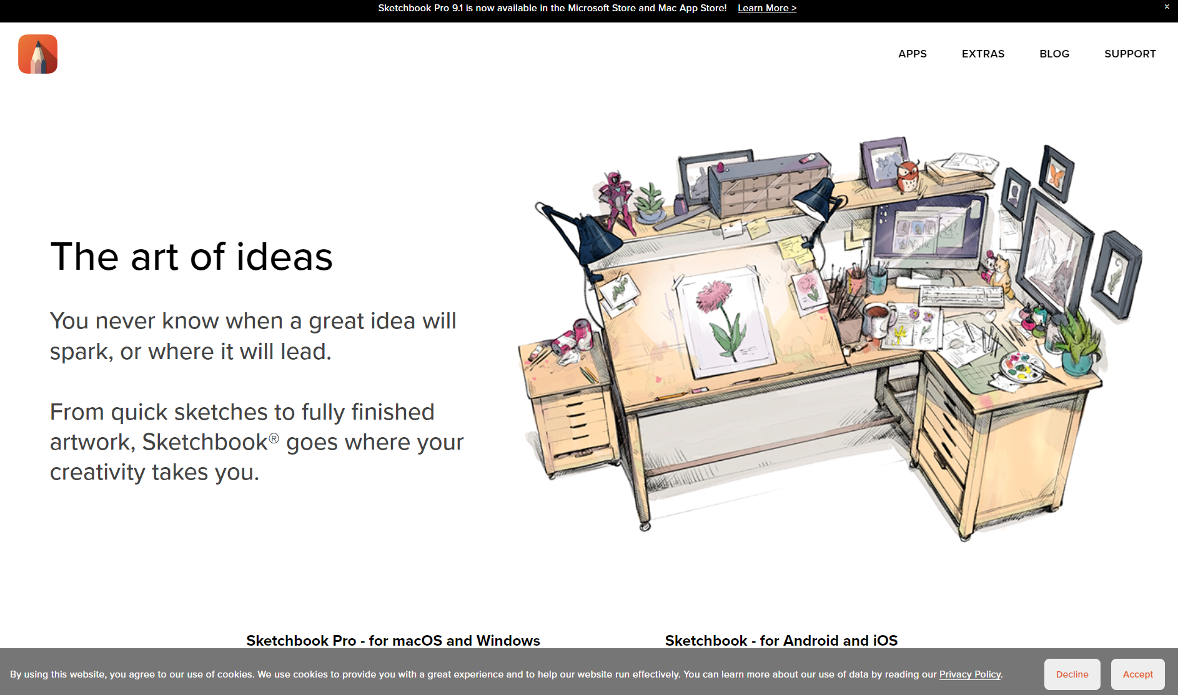Click the 'You never know when a great idea' paragraph
The height and width of the screenshot is (695, 1178).
click(x=253, y=336)
